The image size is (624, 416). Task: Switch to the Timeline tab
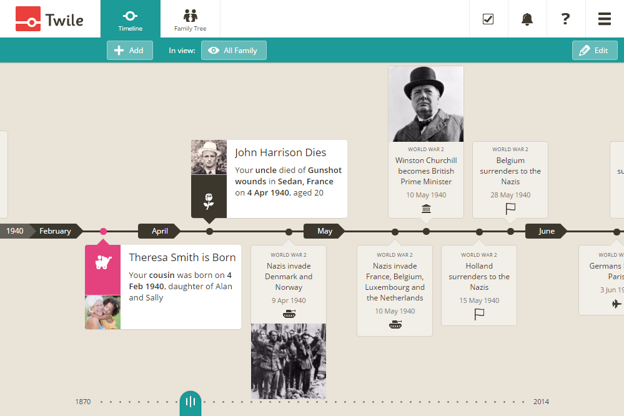[131, 19]
